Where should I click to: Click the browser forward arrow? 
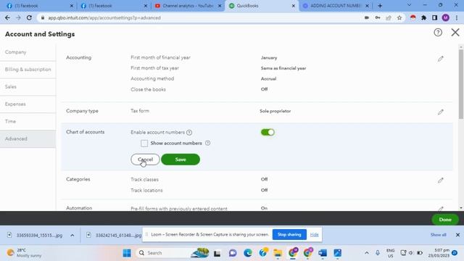(18, 17)
